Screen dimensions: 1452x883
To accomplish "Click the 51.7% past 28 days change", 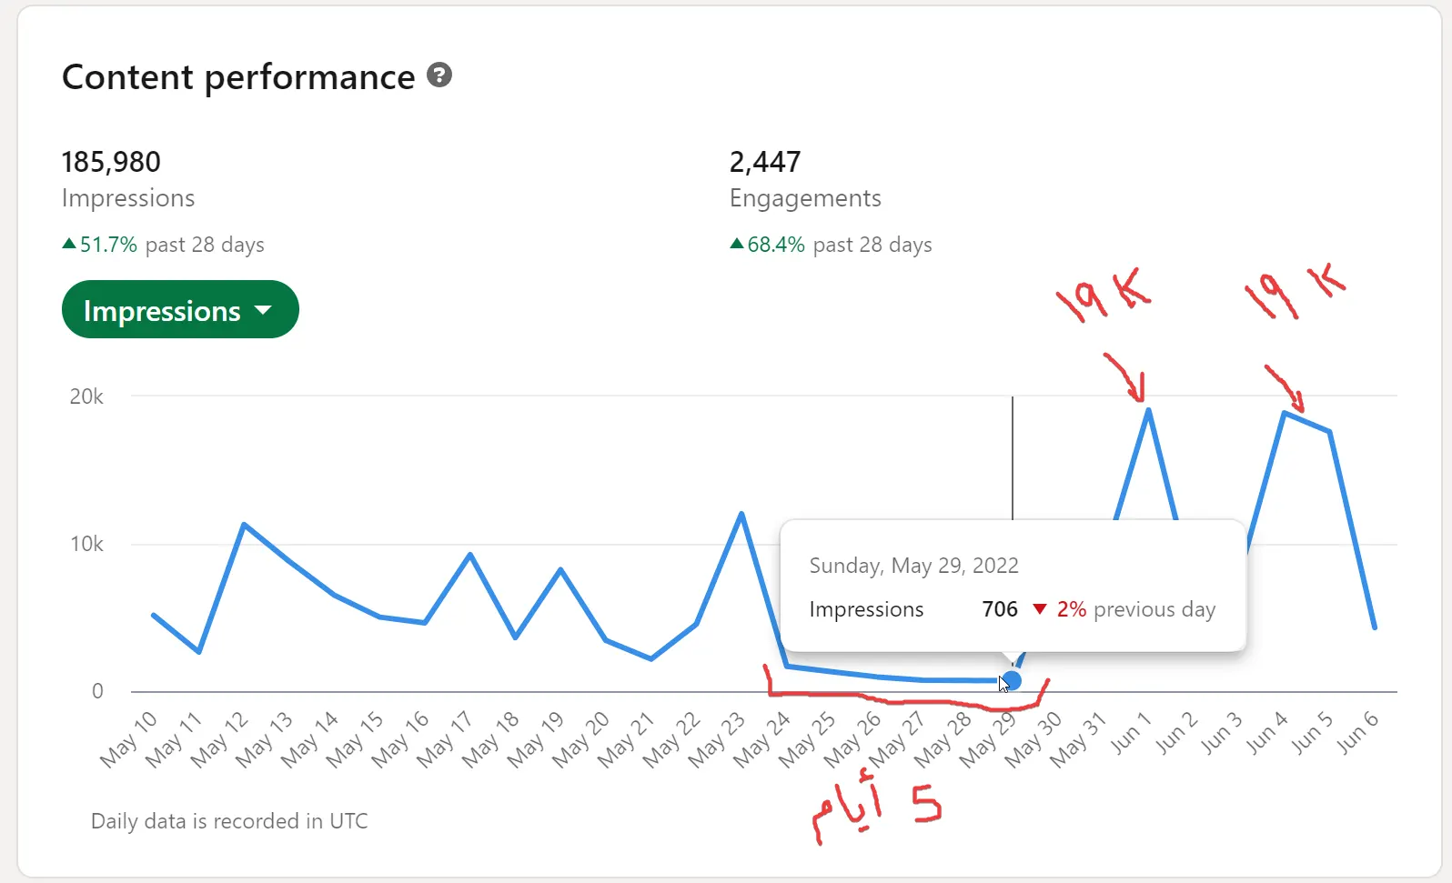I will pyautogui.click(x=164, y=245).
